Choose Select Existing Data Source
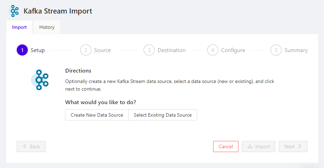 click(163, 115)
